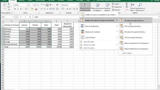Align text right in Alignement group
Viewport: 160px width, 90px height.
click(47, 9)
